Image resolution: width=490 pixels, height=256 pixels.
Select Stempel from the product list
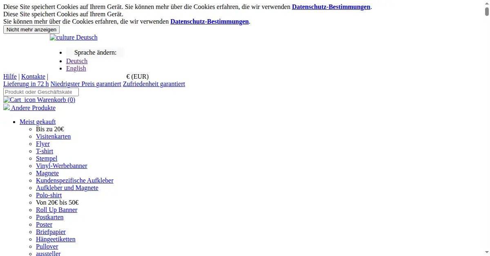pyautogui.click(x=47, y=159)
